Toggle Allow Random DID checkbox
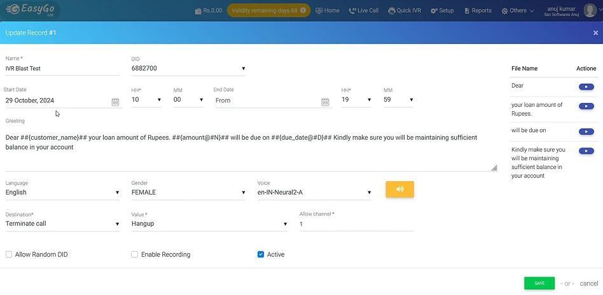This screenshot has width=603, height=295. tap(9, 254)
